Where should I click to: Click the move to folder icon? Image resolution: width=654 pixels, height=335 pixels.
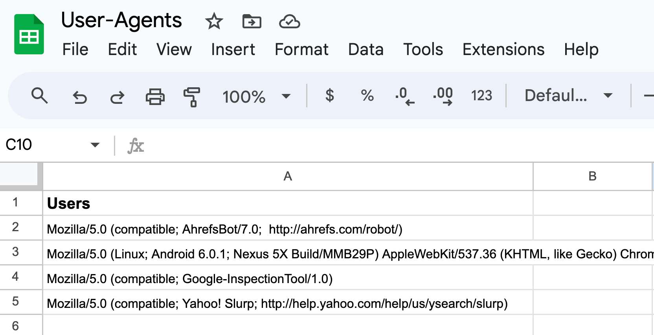[x=252, y=21]
